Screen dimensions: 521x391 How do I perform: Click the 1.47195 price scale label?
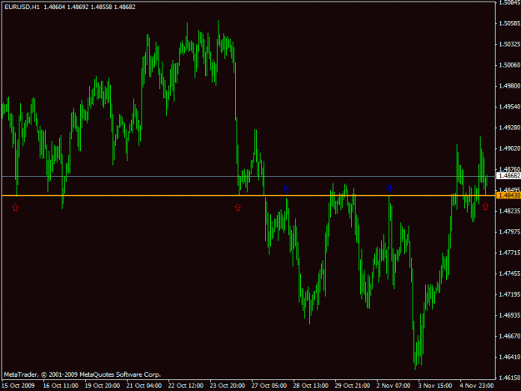(509, 294)
